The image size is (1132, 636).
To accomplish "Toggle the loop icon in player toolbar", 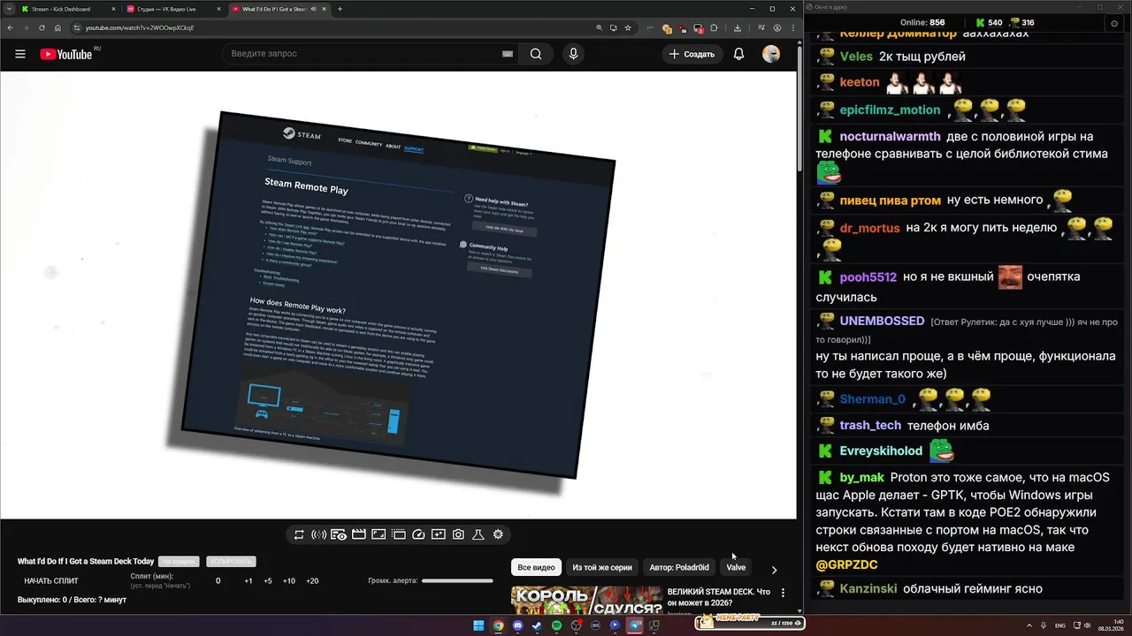I will [x=299, y=534].
